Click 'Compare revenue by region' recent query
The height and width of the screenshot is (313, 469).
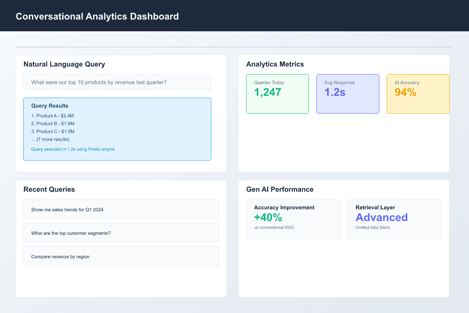point(121,256)
